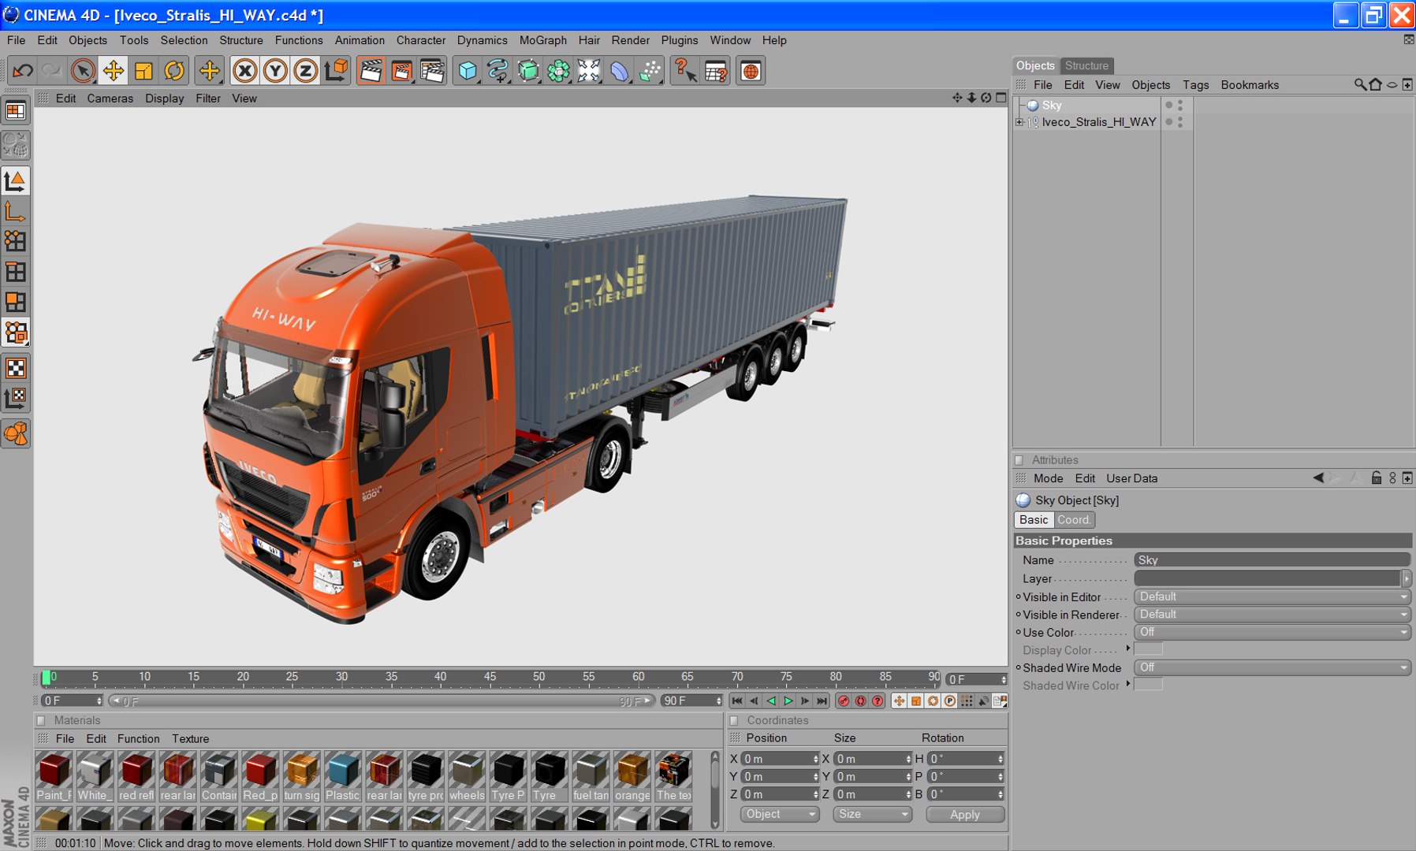Switch to the Coord. attributes tab
This screenshot has width=1416, height=851.
coord(1074,520)
